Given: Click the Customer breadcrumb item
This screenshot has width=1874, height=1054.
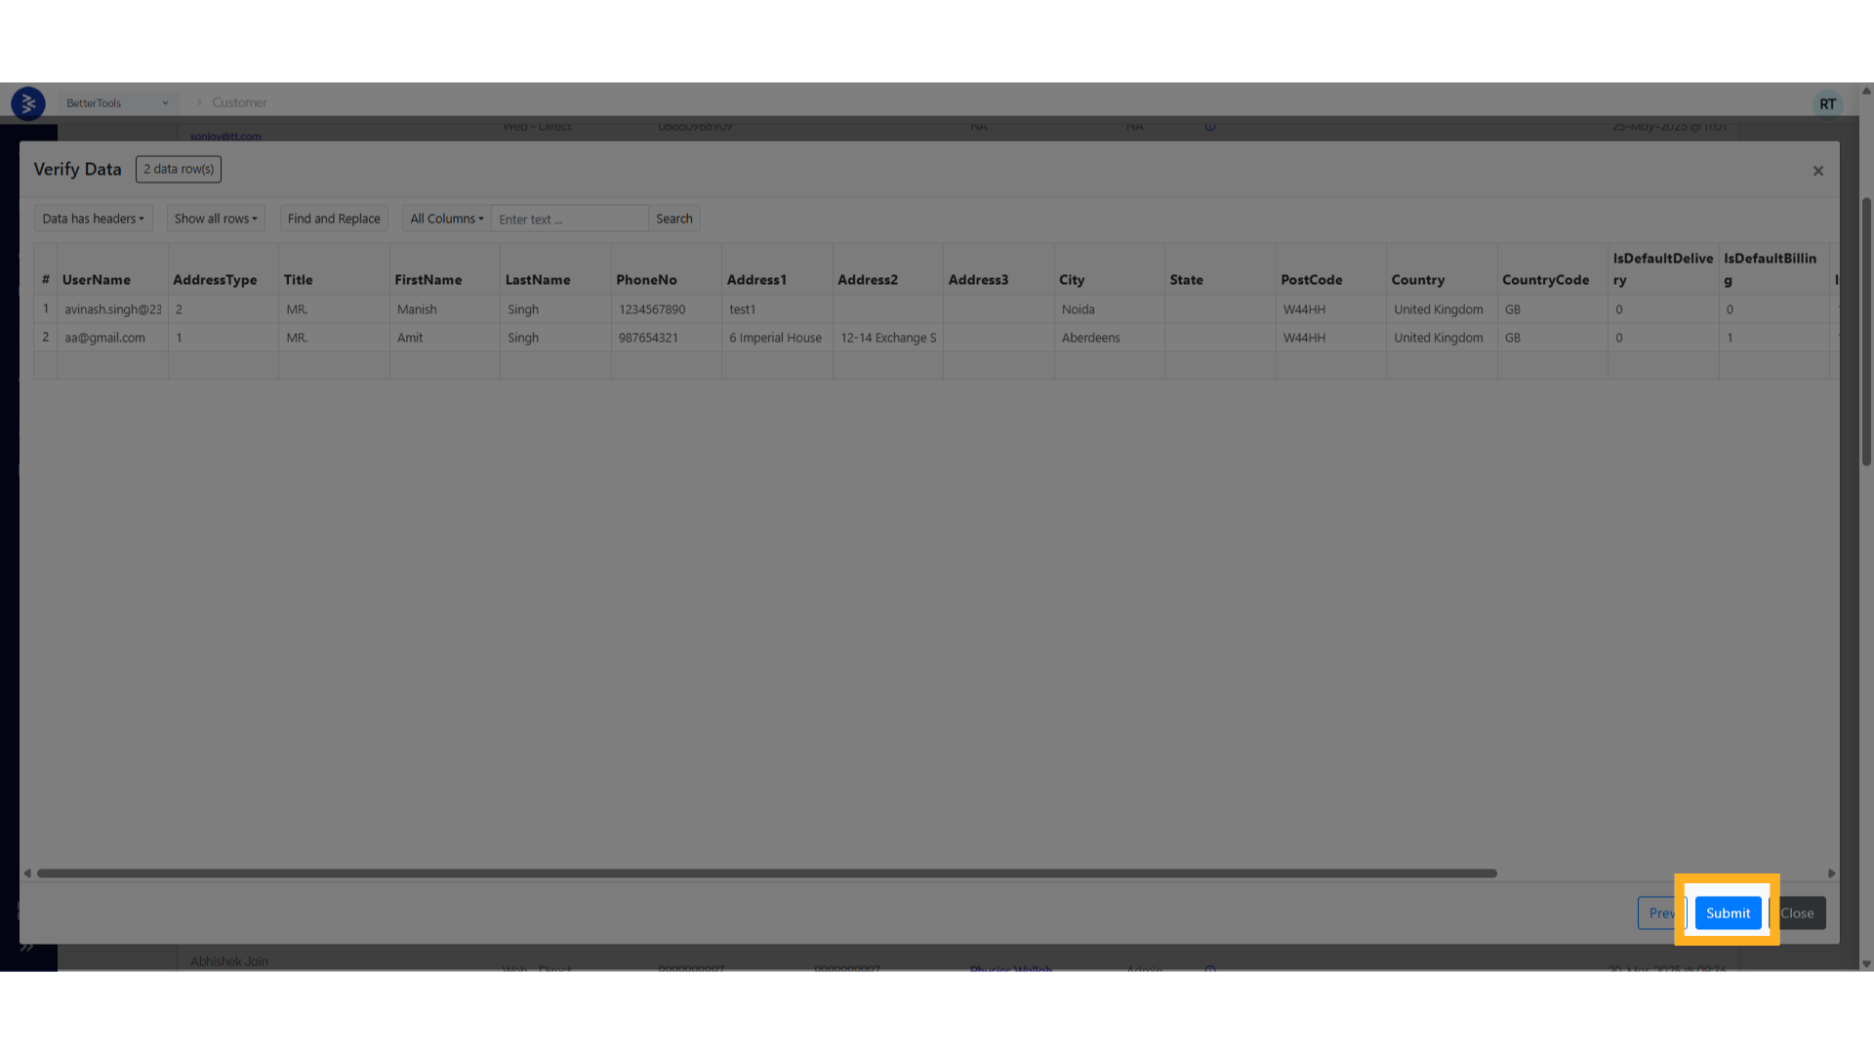Looking at the screenshot, I should (x=239, y=102).
